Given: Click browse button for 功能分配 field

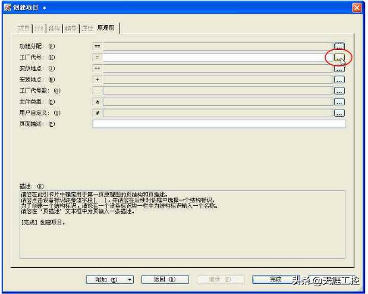Looking at the screenshot, I should tap(339, 46).
